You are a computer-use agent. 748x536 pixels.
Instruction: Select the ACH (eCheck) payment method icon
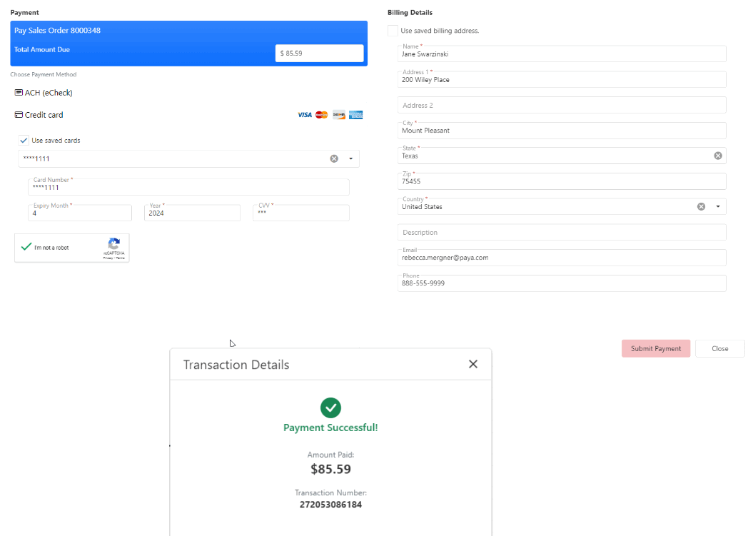[18, 92]
